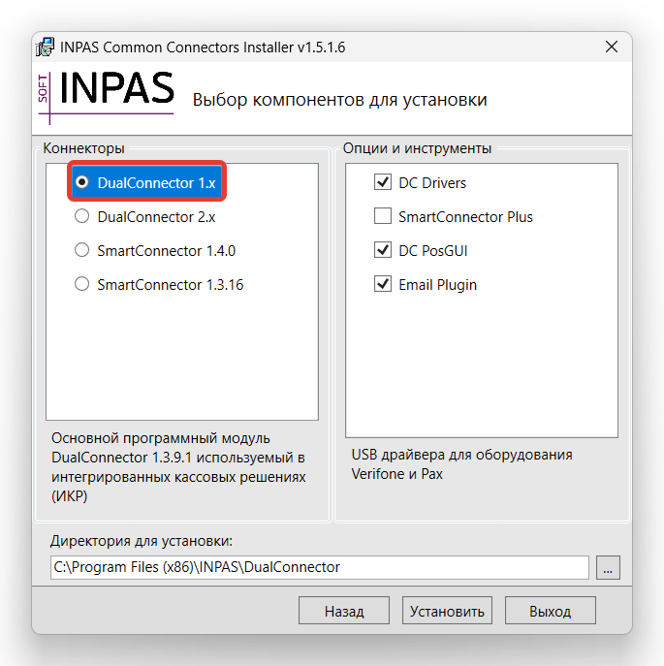Screen dimensions: 664x666
Task: Select SmartConnector 1.4.0 connector
Action: (82, 250)
